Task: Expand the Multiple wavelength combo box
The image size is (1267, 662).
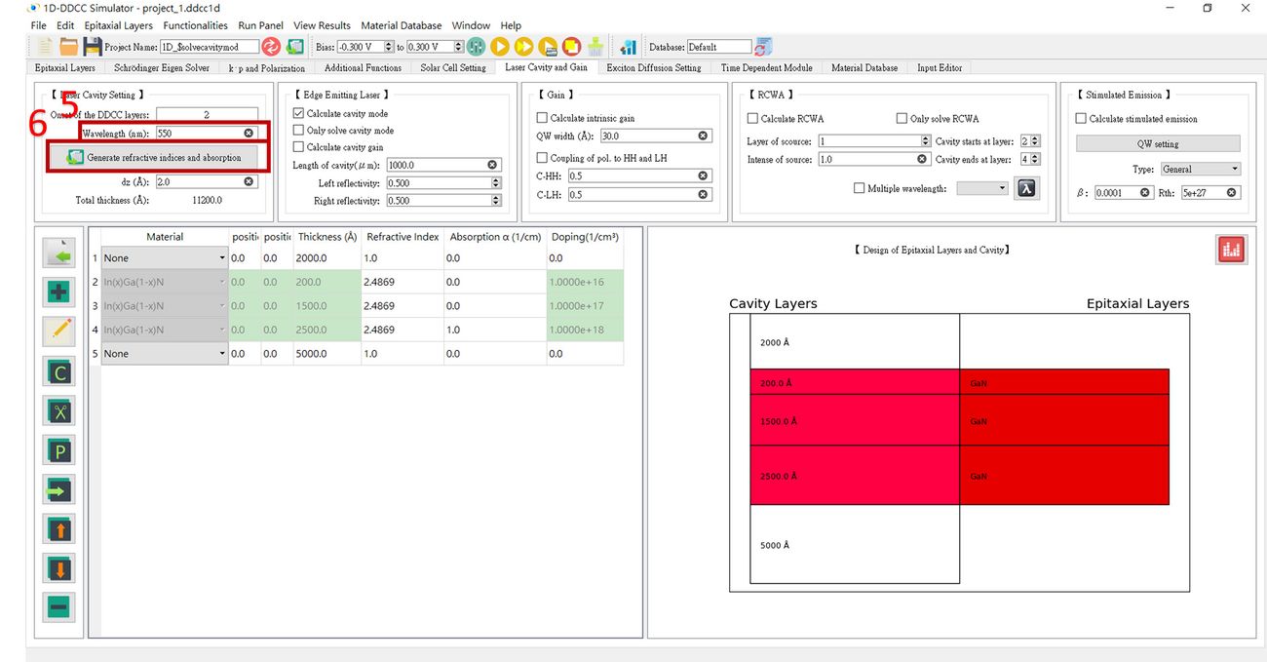Action: [981, 188]
